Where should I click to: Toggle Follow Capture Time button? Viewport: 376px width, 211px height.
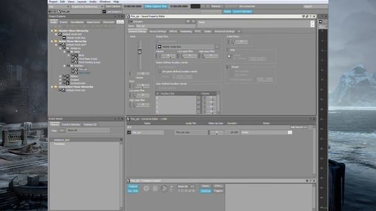coord(156,6)
